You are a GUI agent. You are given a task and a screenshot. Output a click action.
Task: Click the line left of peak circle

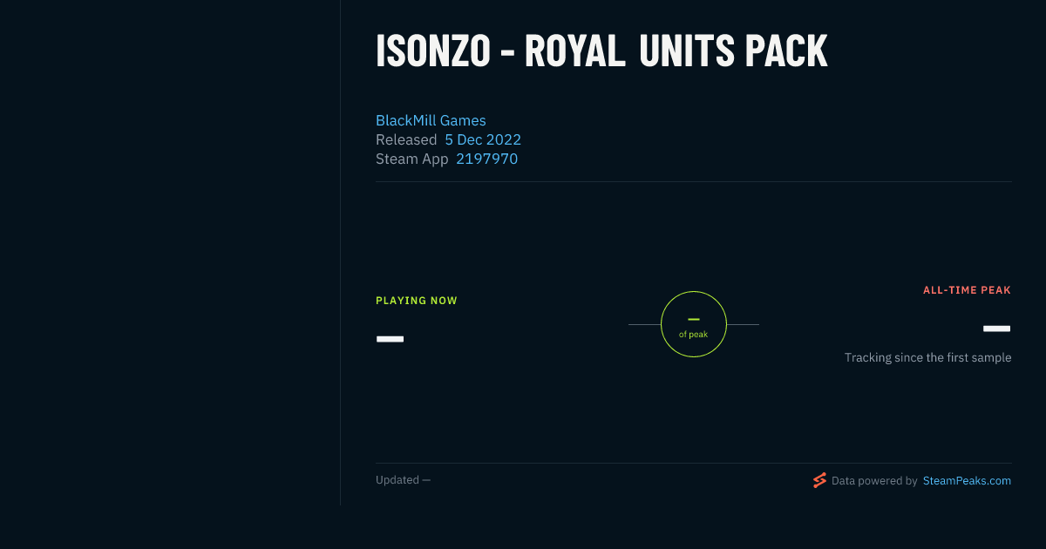tap(644, 324)
